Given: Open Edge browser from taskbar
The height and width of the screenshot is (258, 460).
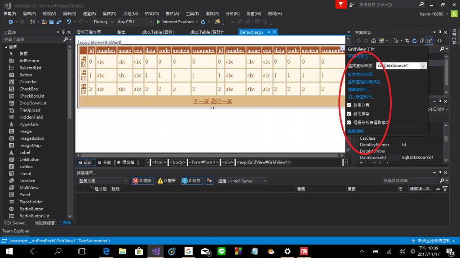Looking at the screenshot, I should click(x=106, y=251).
